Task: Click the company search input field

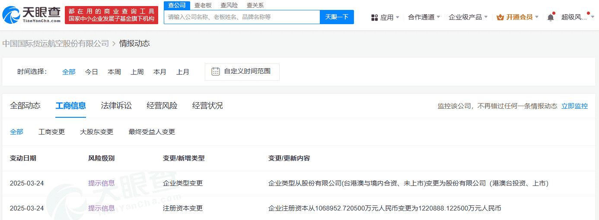Action: pos(242,17)
